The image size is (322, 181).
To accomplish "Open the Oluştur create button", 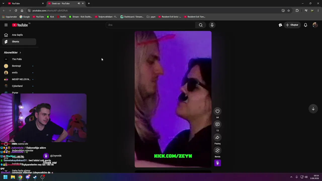I will (292, 25).
